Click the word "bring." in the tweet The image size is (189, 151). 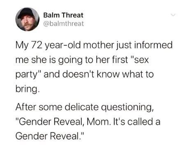28,89
